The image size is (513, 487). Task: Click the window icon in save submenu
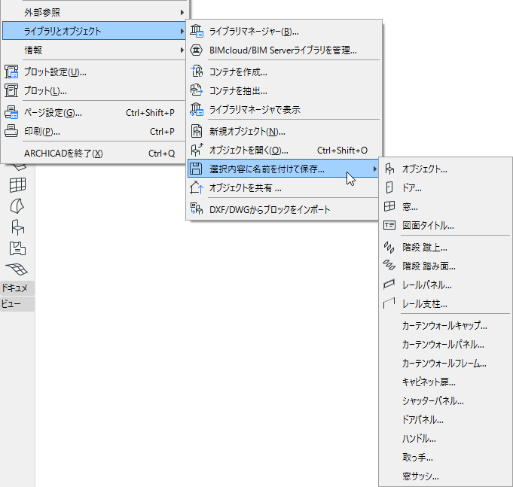pyautogui.click(x=389, y=206)
